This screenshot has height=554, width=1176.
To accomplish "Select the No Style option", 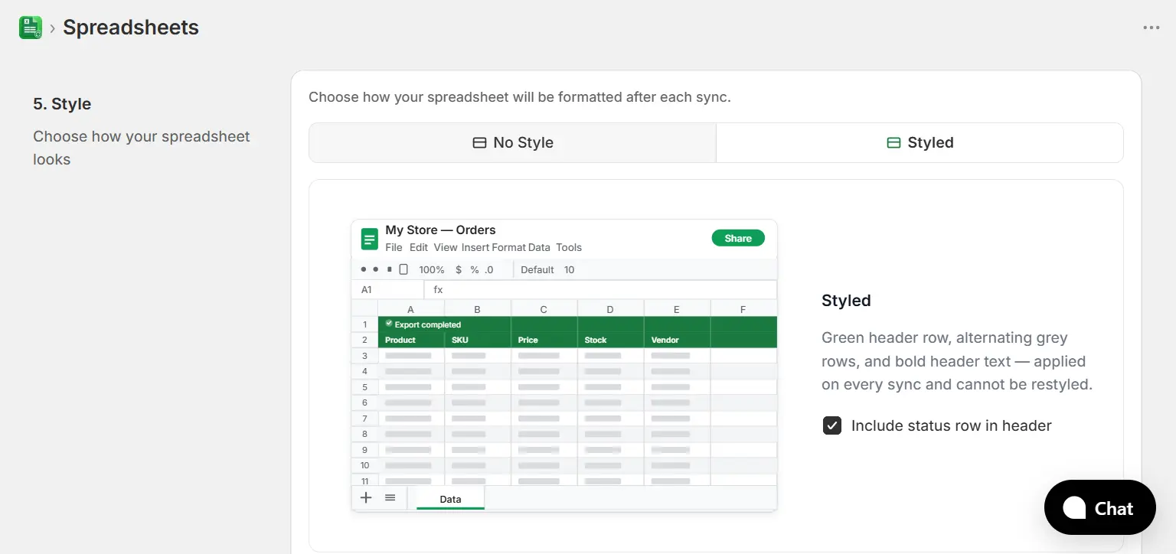I will pos(512,143).
